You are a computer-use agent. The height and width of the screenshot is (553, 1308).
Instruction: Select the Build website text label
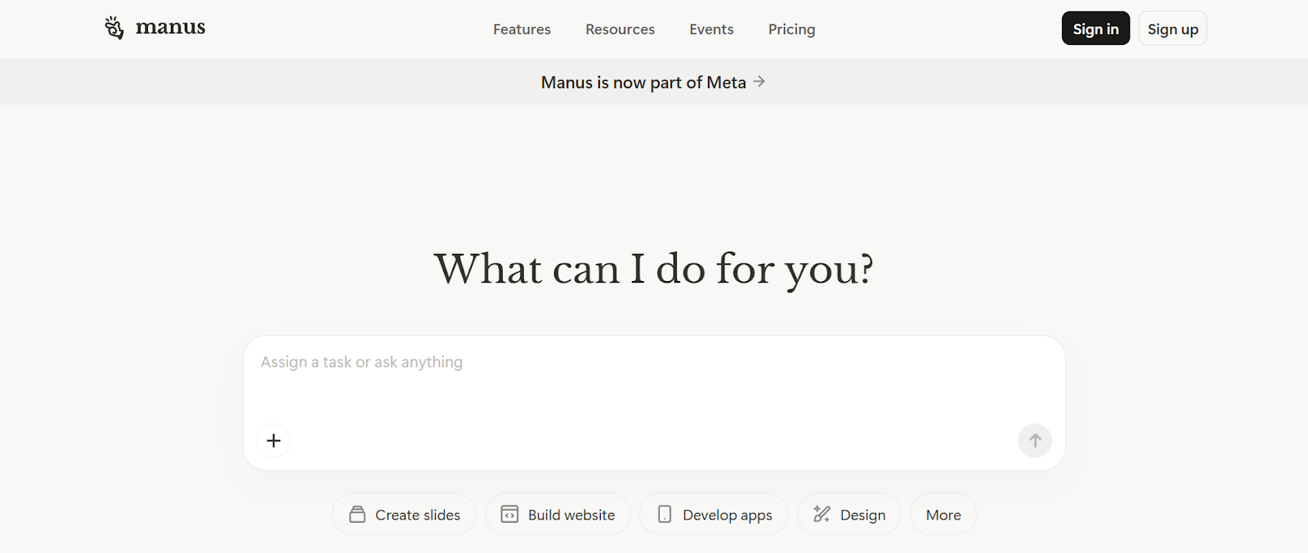pos(571,515)
